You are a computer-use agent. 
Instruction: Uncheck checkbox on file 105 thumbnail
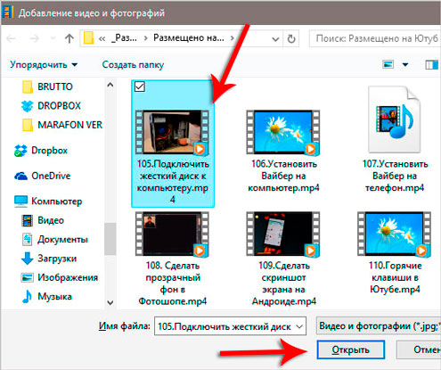[140, 86]
